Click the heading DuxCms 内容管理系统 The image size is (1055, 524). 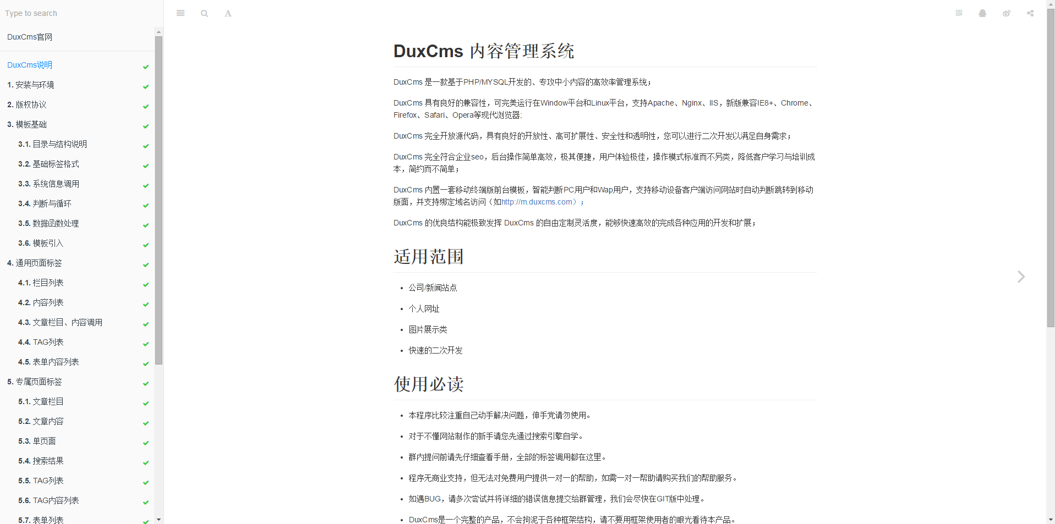[x=484, y=51]
